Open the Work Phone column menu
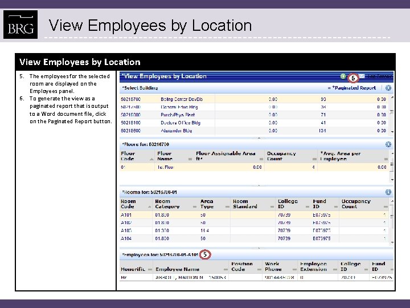 (294, 269)
